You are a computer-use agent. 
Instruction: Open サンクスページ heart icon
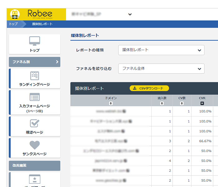tap(35, 145)
